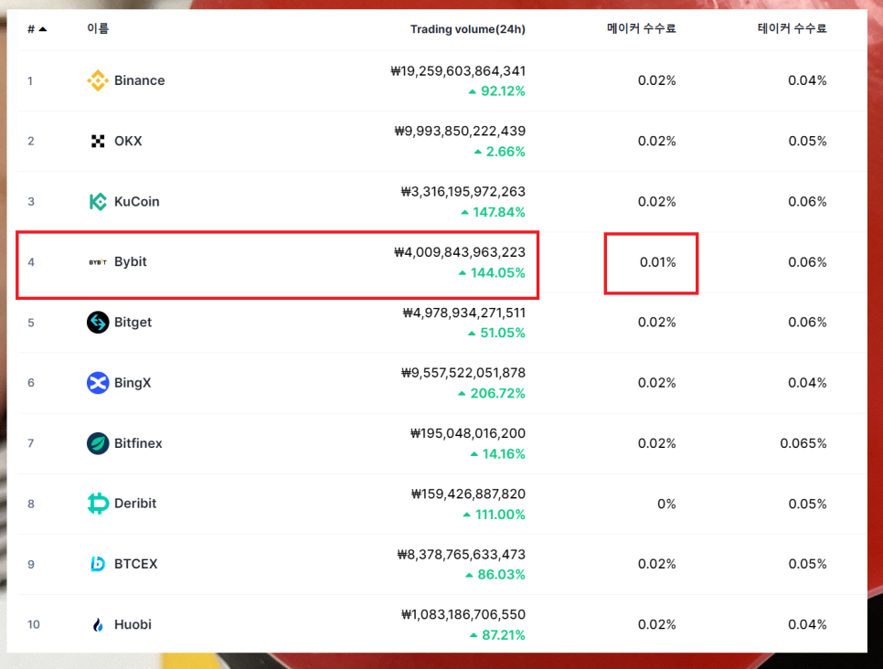
Task: Click the Deribit logo icon
Action: (x=98, y=504)
